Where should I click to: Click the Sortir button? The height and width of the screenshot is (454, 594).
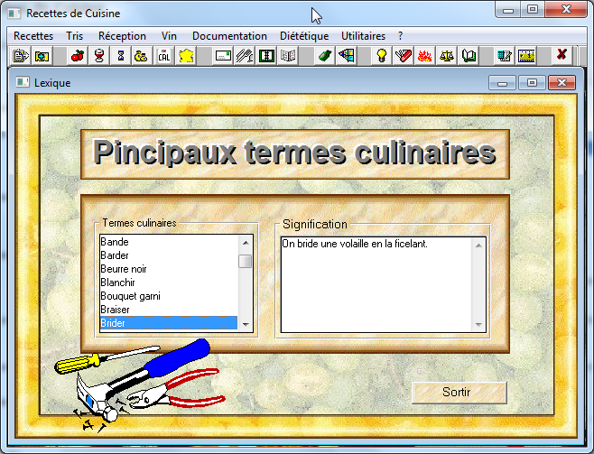click(459, 393)
